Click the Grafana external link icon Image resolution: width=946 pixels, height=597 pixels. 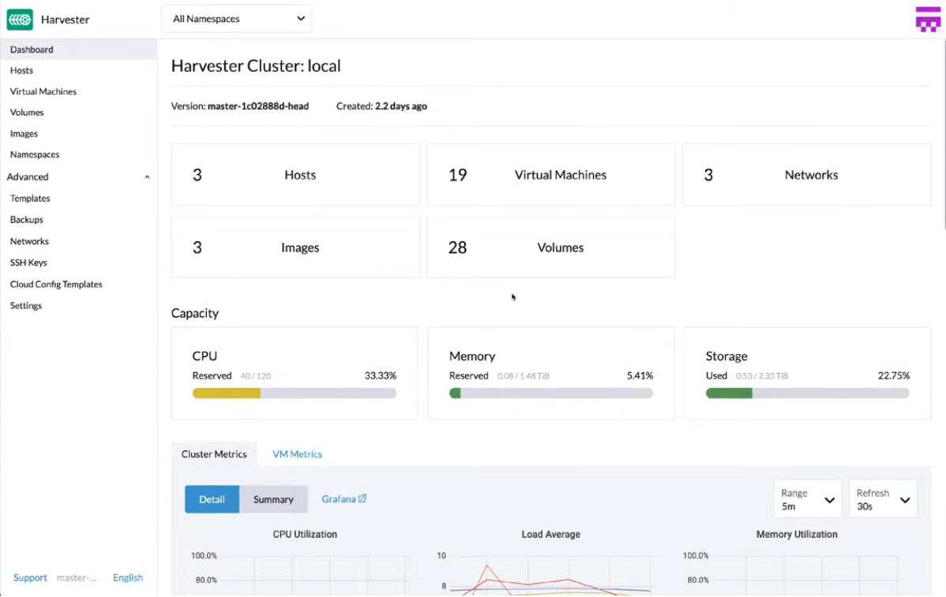[x=362, y=498]
